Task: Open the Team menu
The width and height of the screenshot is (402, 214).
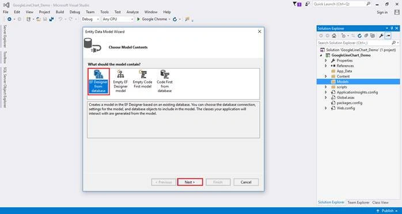Action: point(90,12)
